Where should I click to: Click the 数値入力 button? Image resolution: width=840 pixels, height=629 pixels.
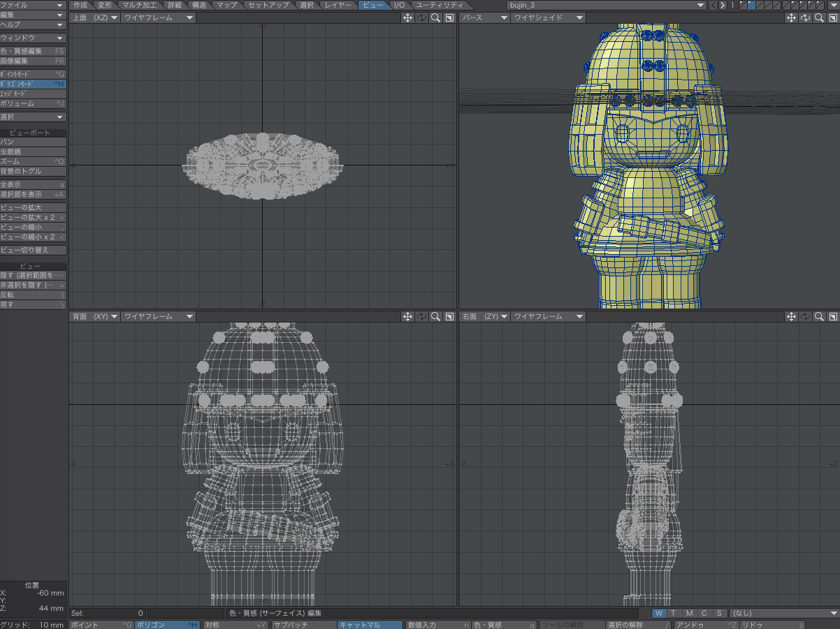click(437, 624)
